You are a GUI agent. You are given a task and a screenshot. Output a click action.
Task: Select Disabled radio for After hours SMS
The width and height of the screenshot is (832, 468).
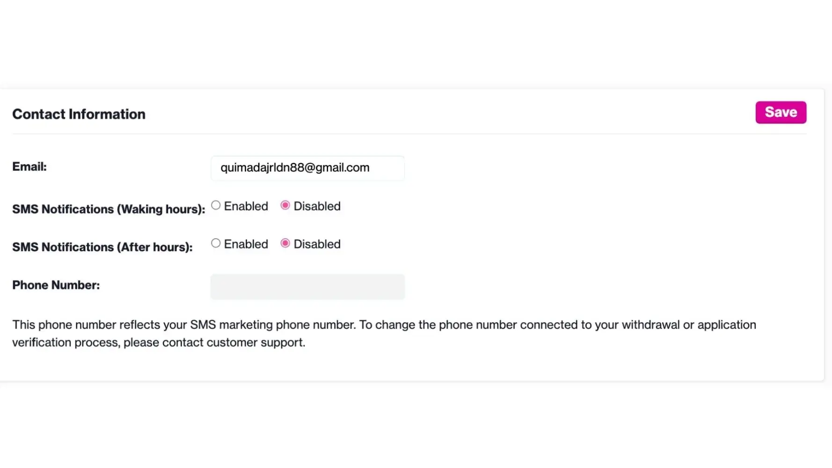[285, 243]
